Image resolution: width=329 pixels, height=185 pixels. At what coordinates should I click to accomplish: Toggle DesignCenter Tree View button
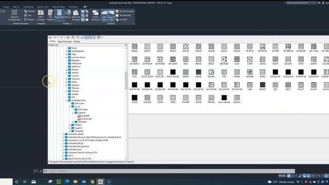[x=86, y=38]
